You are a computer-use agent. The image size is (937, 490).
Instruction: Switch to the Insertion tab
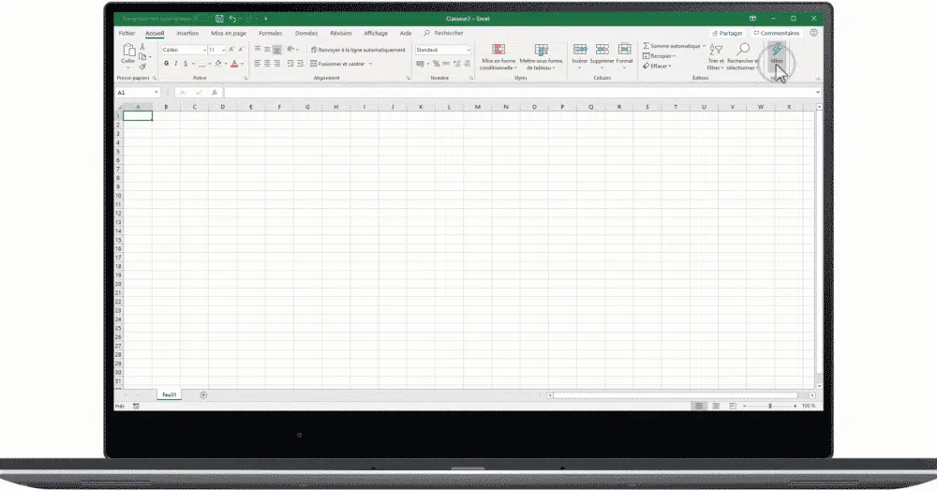[187, 34]
